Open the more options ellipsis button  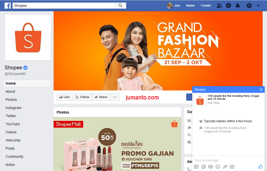tap(115, 97)
